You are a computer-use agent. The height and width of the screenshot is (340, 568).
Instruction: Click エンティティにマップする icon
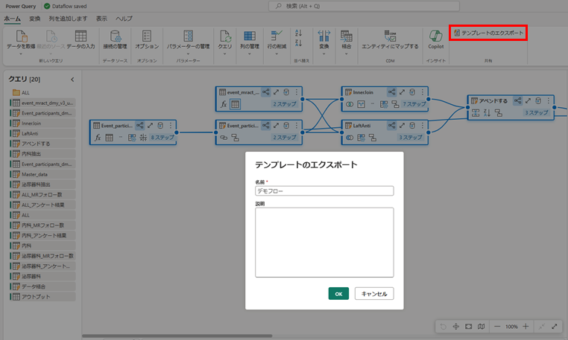coord(390,36)
